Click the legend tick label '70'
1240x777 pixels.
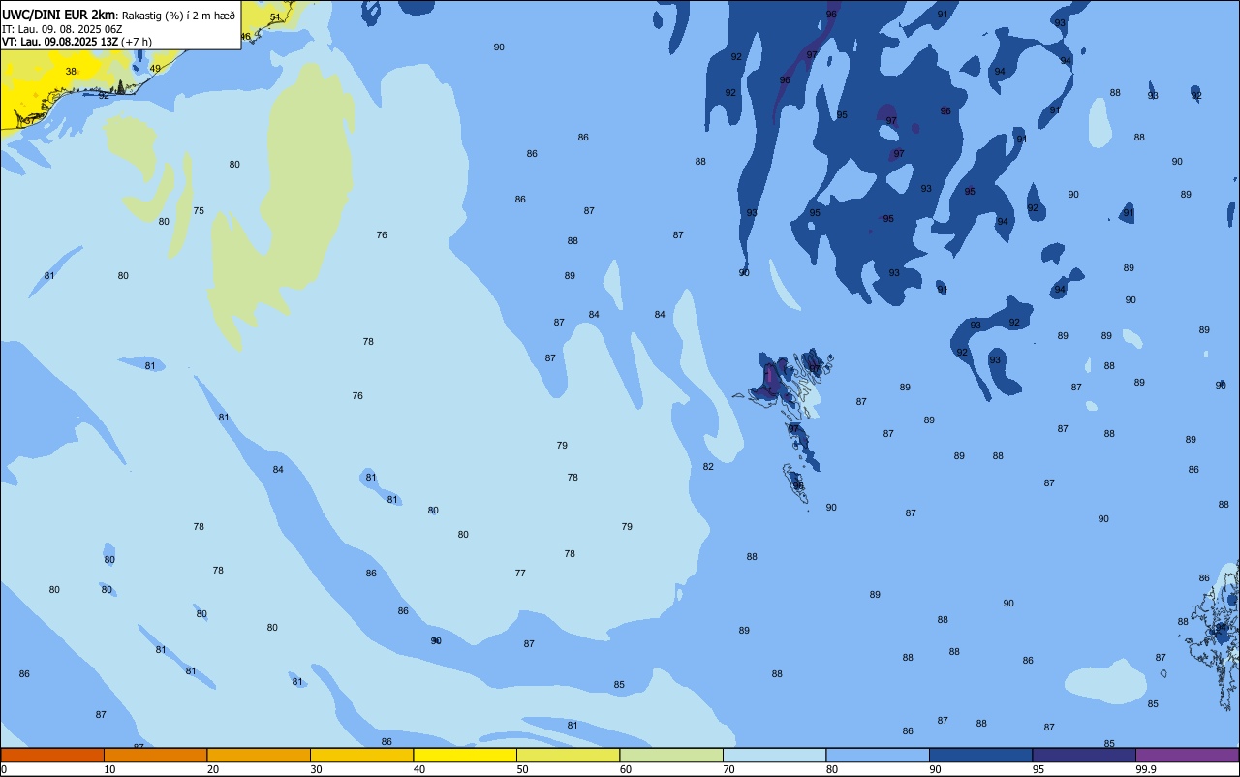pos(728,769)
